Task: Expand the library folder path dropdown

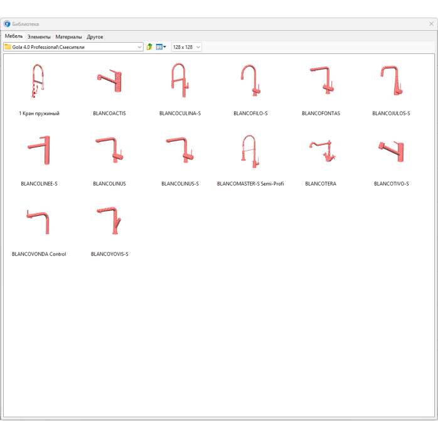Action: point(139,47)
